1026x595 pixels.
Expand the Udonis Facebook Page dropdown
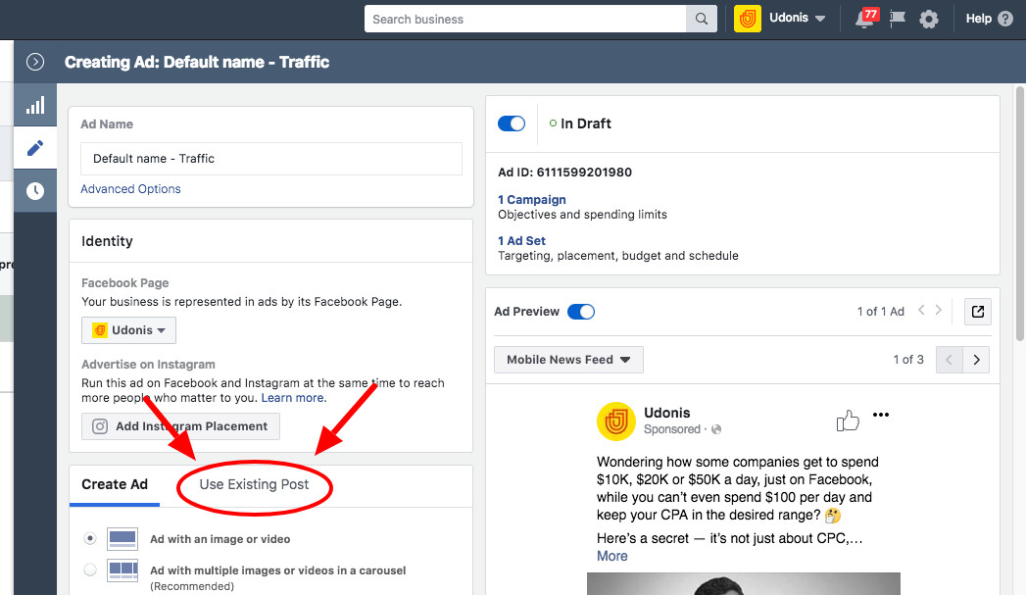[x=128, y=330]
